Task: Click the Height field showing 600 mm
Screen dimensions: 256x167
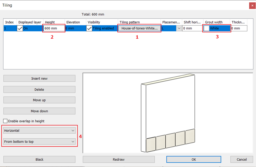Action: [x=54, y=28]
